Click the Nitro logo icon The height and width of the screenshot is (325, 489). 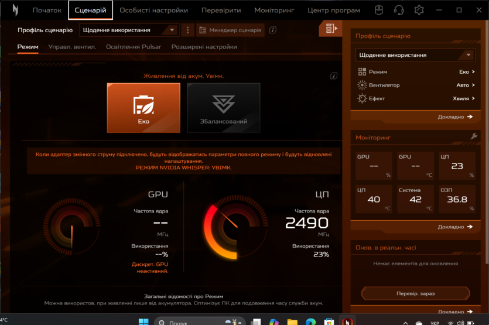[15, 10]
